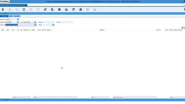Click the Месяц column header
The height and width of the screenshot is (104, 185).
click(x=49, y=30)
